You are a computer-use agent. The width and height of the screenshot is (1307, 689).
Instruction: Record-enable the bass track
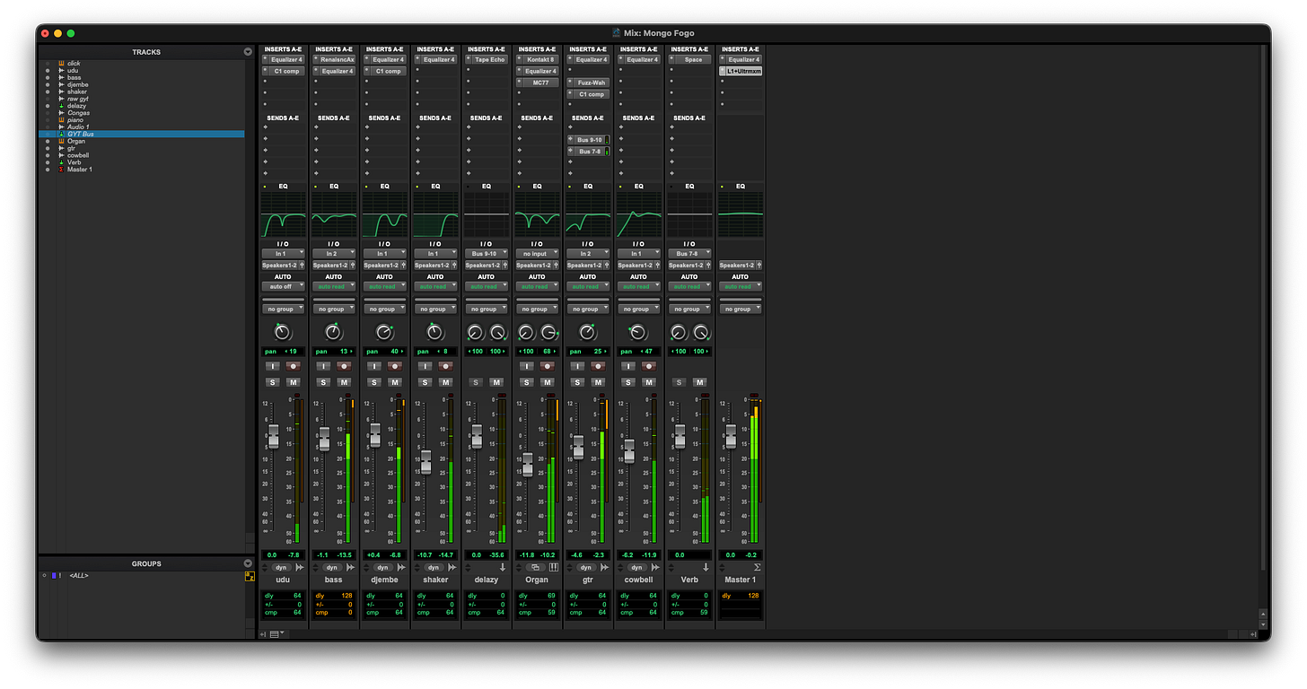344,366
